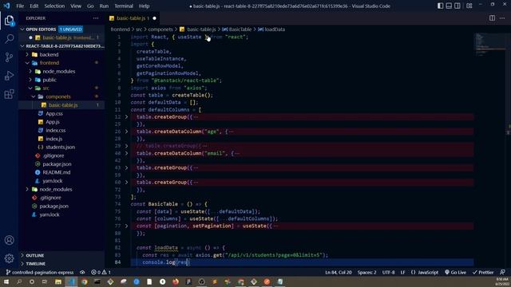Open the Windows Start button
511x287 pixels.
pos(6,281)
